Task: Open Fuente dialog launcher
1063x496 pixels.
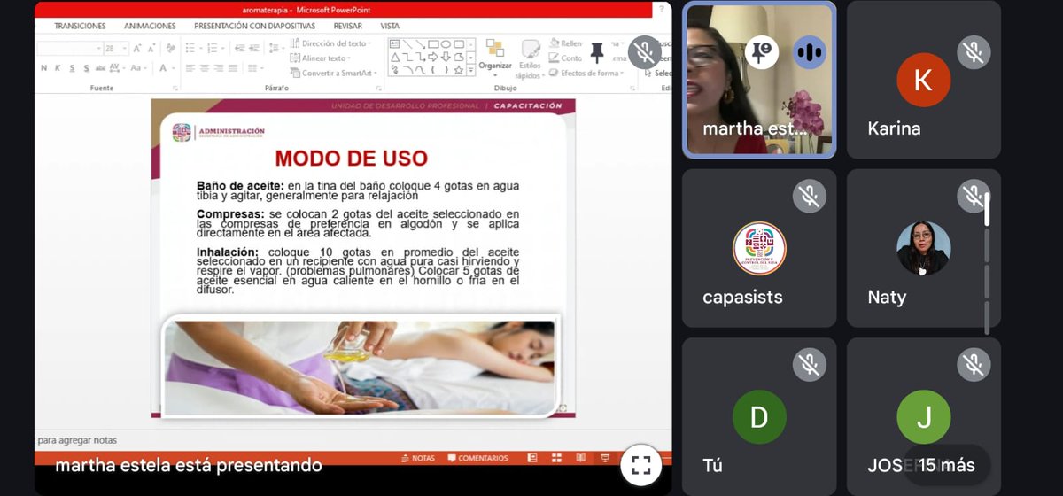Action: click(175, 89)
